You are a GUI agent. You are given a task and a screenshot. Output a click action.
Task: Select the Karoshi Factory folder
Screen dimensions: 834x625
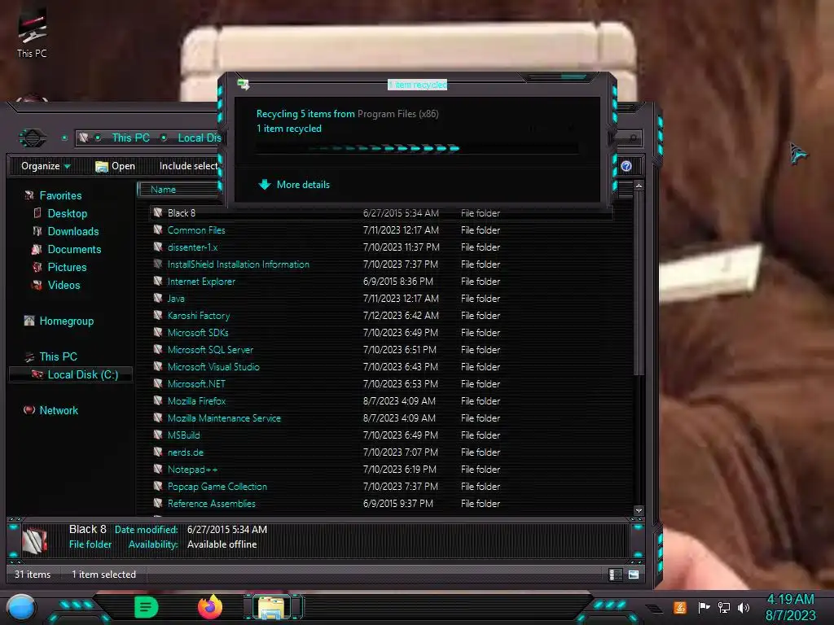[x=199, y=315]
